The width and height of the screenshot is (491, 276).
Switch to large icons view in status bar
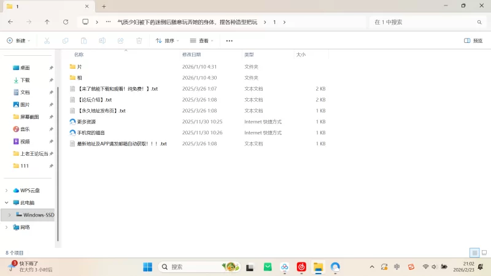pyautogui.click(x=484, y=252)
